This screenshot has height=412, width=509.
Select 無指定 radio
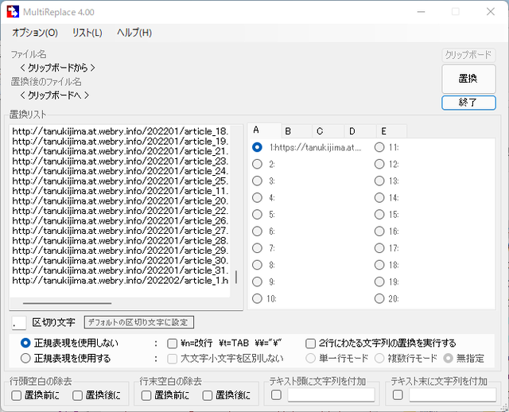pyautogui.click(x=449, y=359)
